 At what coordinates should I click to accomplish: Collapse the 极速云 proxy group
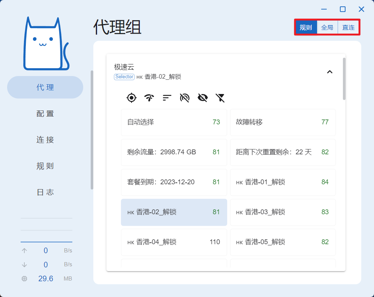[x=330, y=72]
